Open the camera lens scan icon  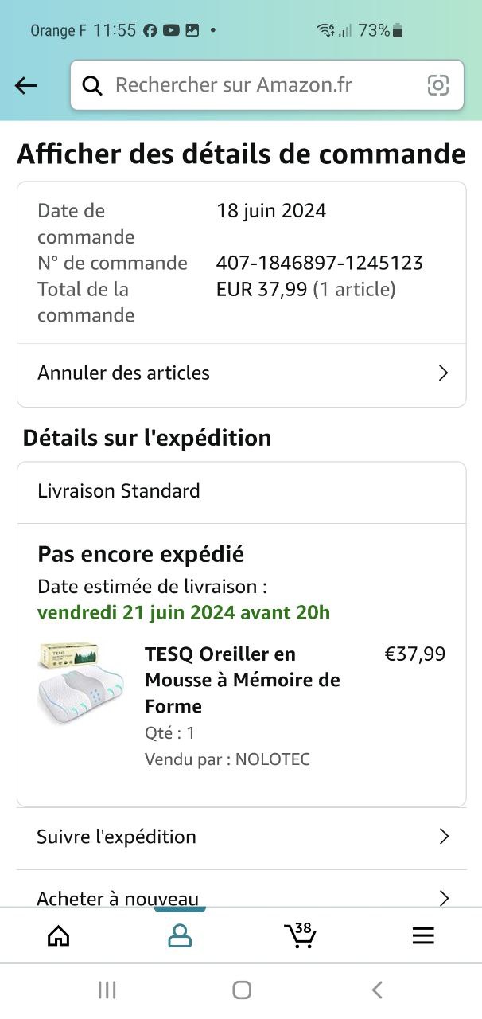(x=438, y=85)
